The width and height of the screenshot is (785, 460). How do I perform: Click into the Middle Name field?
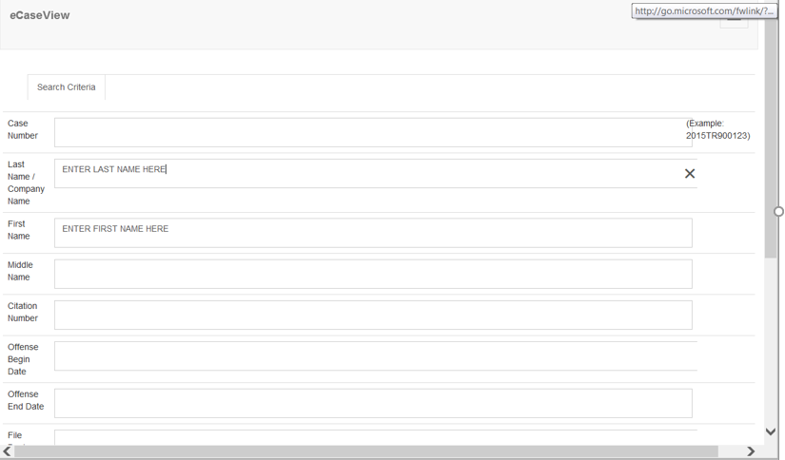tap(373, 275)
